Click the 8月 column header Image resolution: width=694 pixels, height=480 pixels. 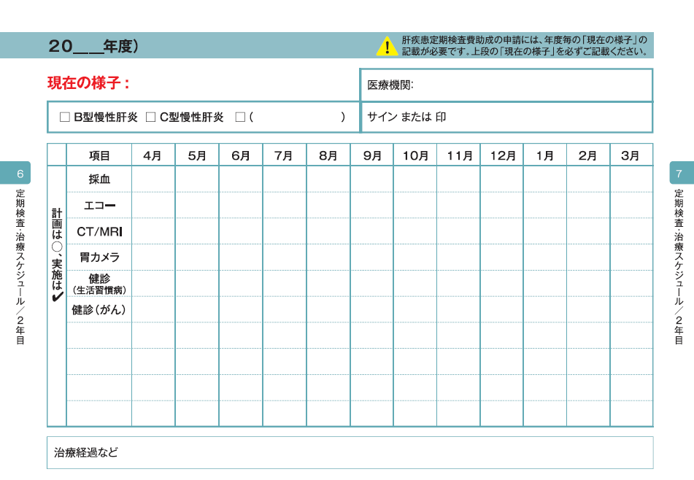328,155
